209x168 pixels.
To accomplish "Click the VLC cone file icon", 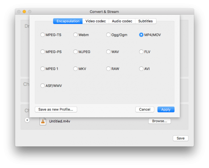I will pos(43,121).
